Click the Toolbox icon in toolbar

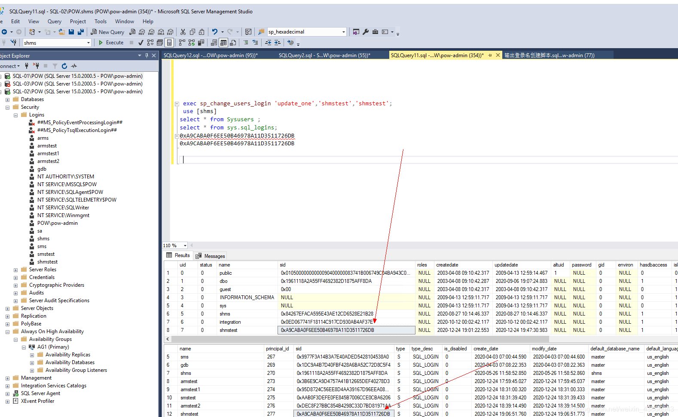375,32
